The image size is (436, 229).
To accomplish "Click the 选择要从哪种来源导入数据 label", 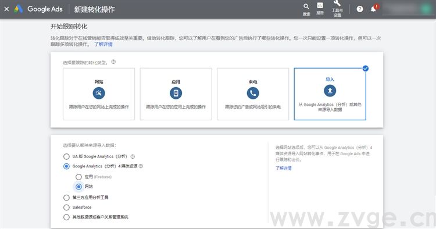I will (x=90, y=145).
